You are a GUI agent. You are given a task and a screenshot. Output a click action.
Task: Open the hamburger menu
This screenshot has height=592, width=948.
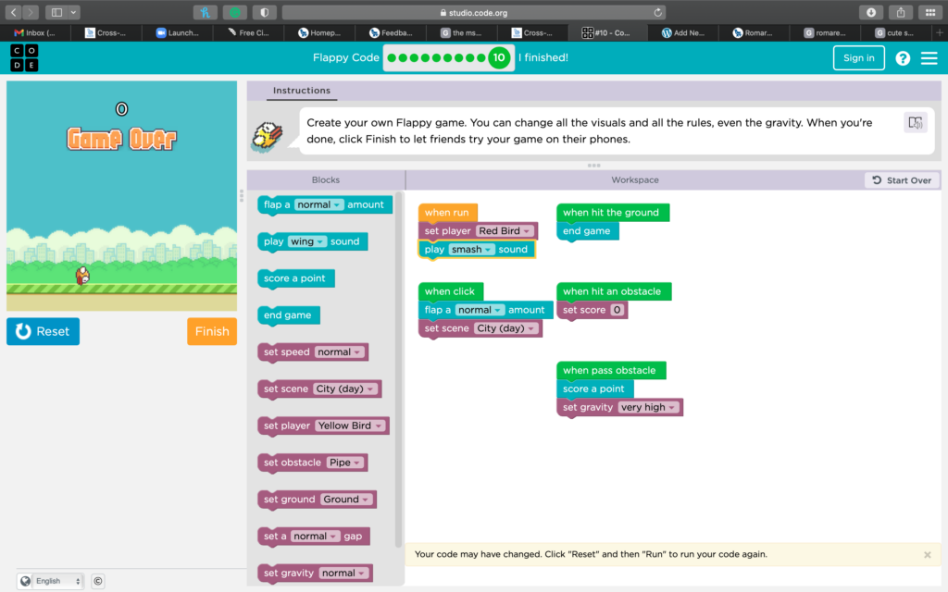(x=929, y=58)
